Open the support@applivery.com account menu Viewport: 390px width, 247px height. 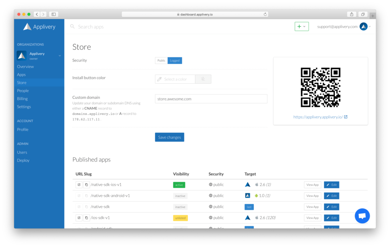tap(344, 27)
